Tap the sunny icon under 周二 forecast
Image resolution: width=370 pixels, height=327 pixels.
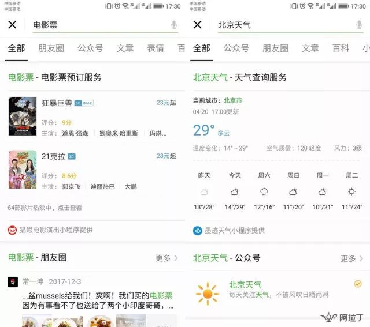351,191
